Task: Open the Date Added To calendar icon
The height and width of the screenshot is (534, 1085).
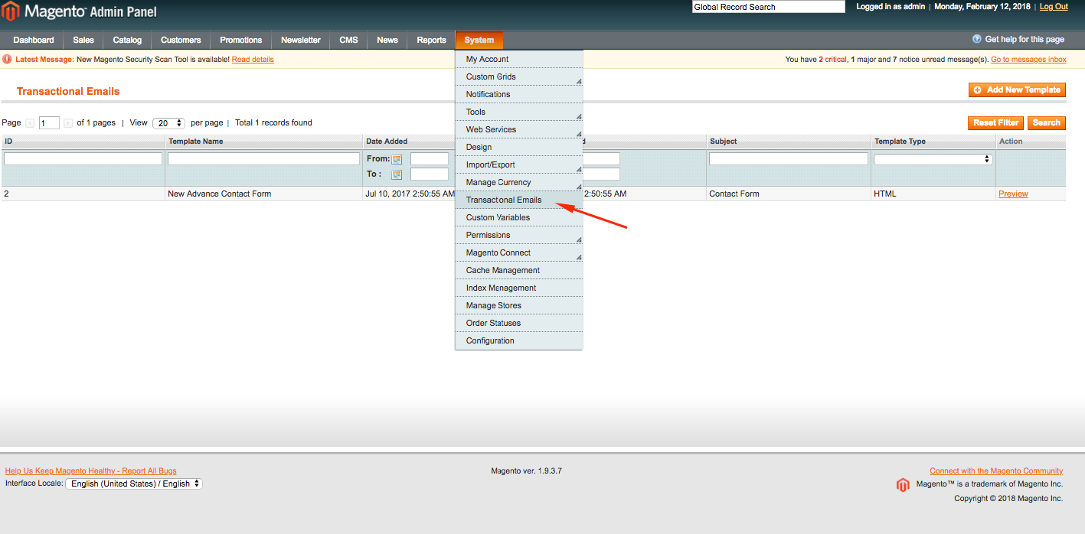Action: 397,174
